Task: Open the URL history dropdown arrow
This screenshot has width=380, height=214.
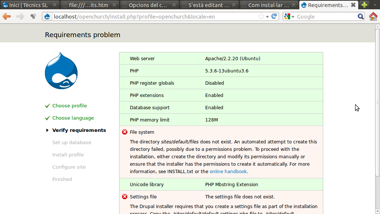Action: (x=268, y=17)
